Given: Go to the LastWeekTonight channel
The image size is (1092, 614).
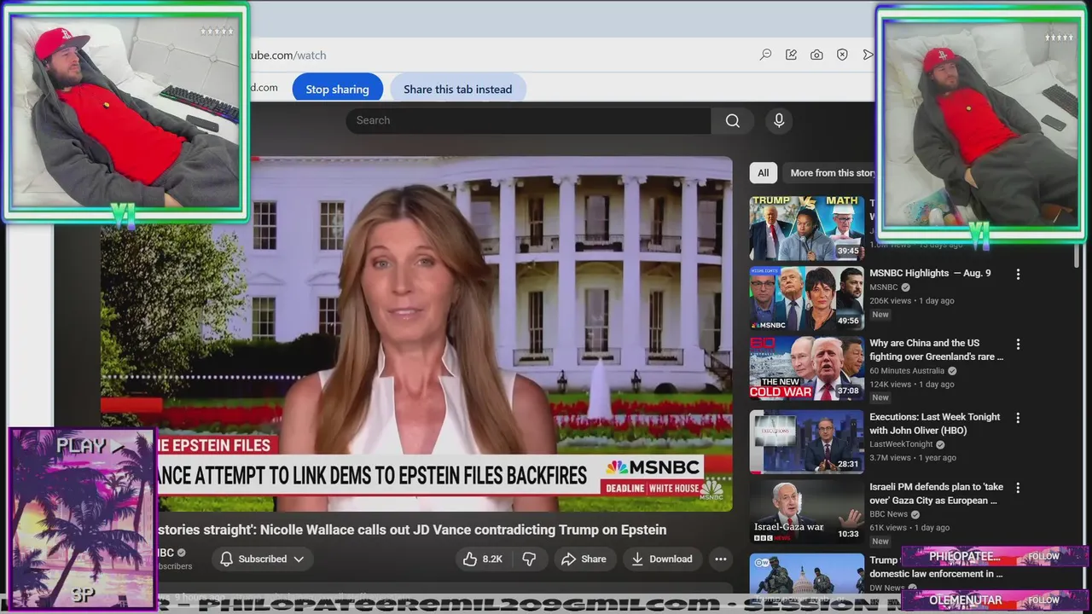Looking at the screenshot, I should pyautogui.click(x=902, y=444).
